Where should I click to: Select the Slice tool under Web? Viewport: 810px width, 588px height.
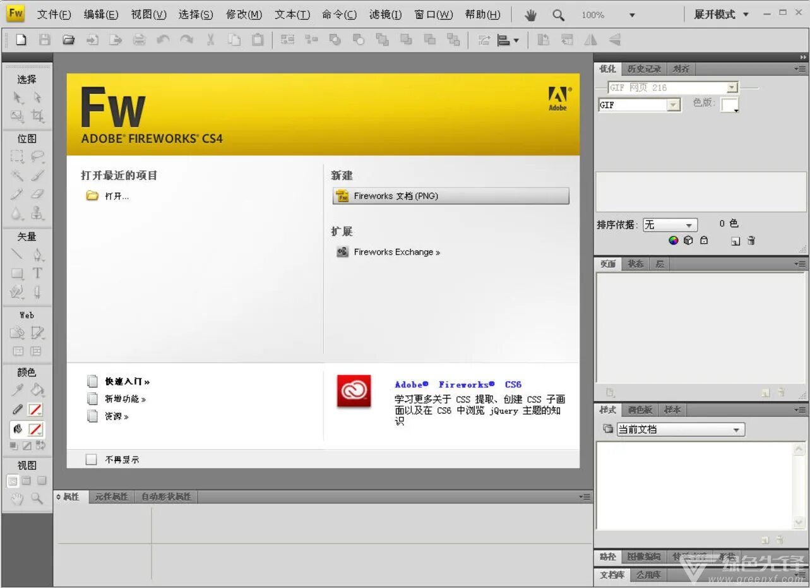[x=37, y=332]
